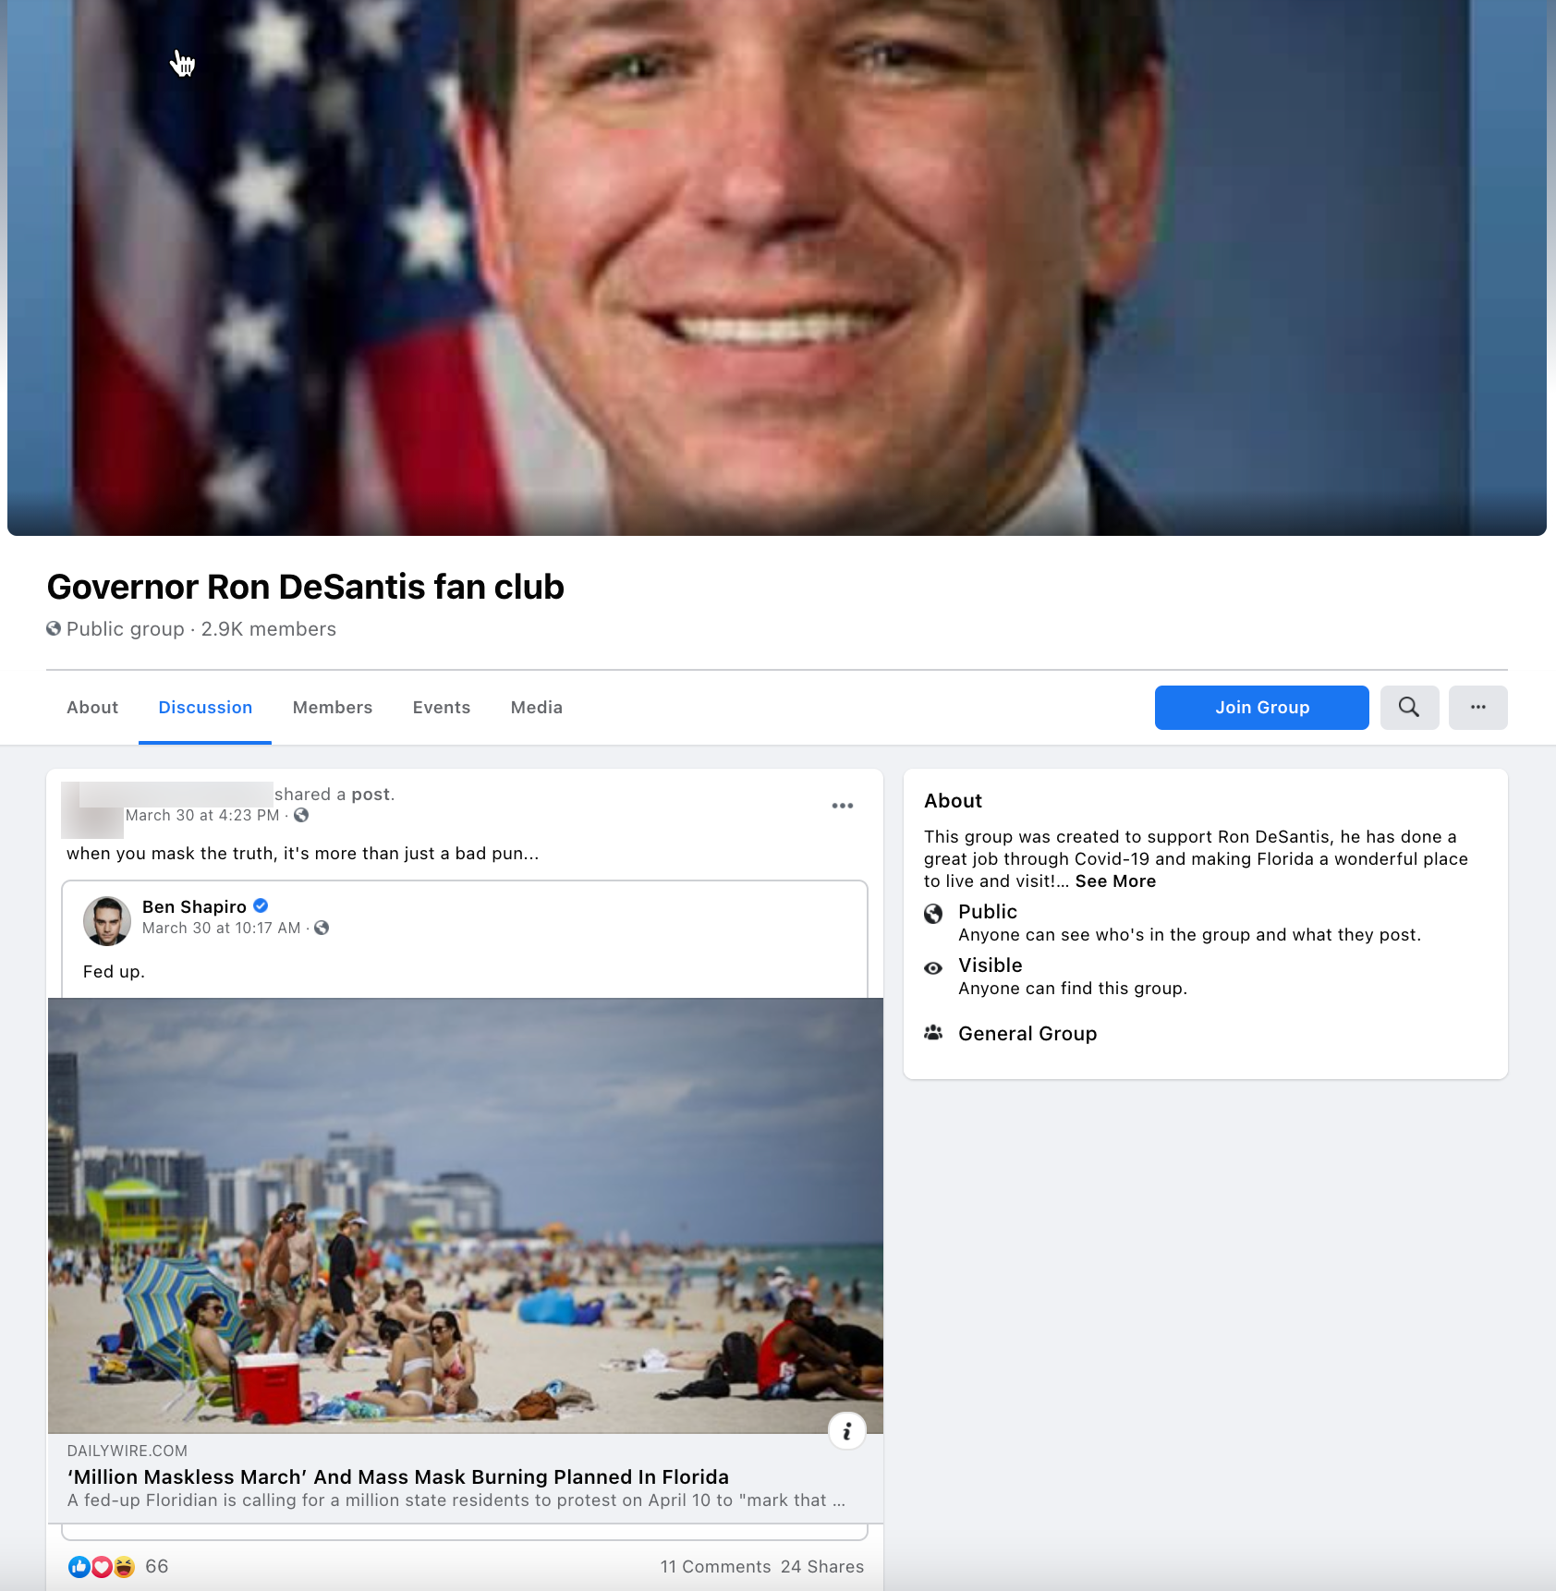1556x1591 pixels.
Task: Open the 11 Comments link
Action: pos(715,1567)
